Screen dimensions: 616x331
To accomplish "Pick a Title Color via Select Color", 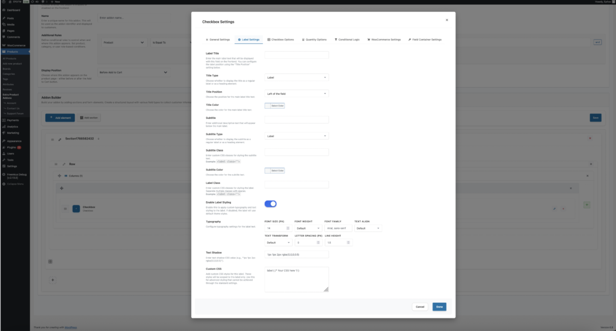I will (x=275, y=106).
